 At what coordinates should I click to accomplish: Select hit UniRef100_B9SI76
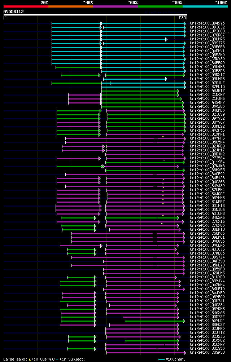(x=207, y=43)
